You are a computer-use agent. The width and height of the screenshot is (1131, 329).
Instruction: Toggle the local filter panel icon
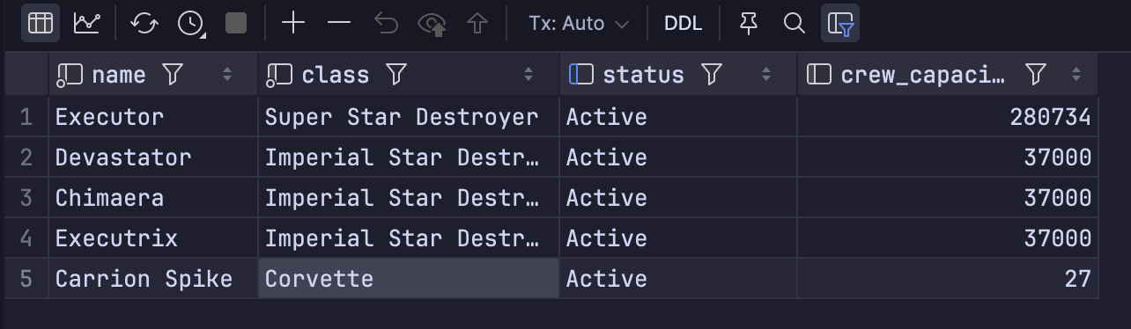tap(840, 24)
